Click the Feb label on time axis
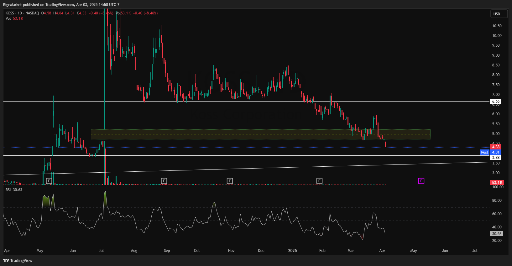The height and width of the screenshot is (266, 512). coord(322,251)
